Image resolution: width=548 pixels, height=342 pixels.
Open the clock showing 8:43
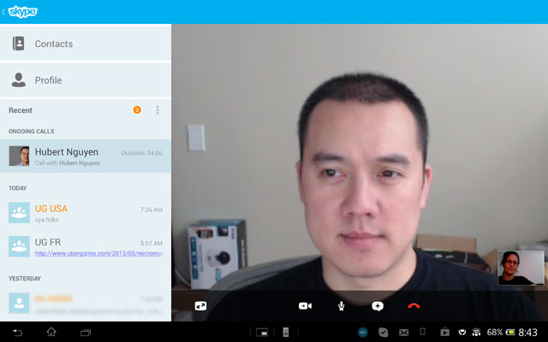tap(528, 332)
